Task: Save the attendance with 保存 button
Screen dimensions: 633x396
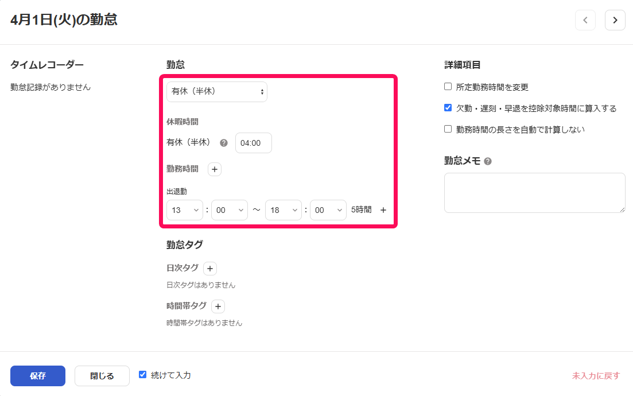Action: pyautogui.click(x=37, y=376)
